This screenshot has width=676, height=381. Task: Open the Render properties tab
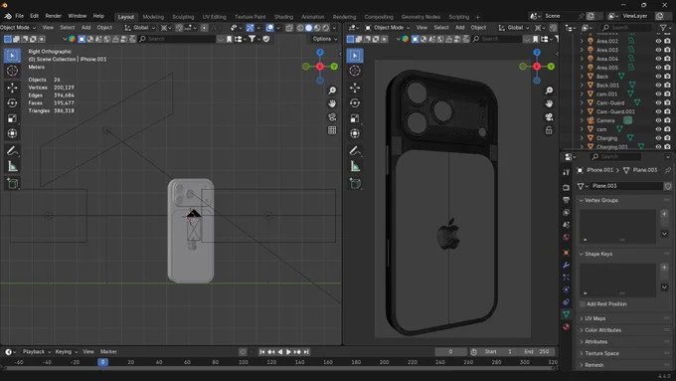point(566,187)
